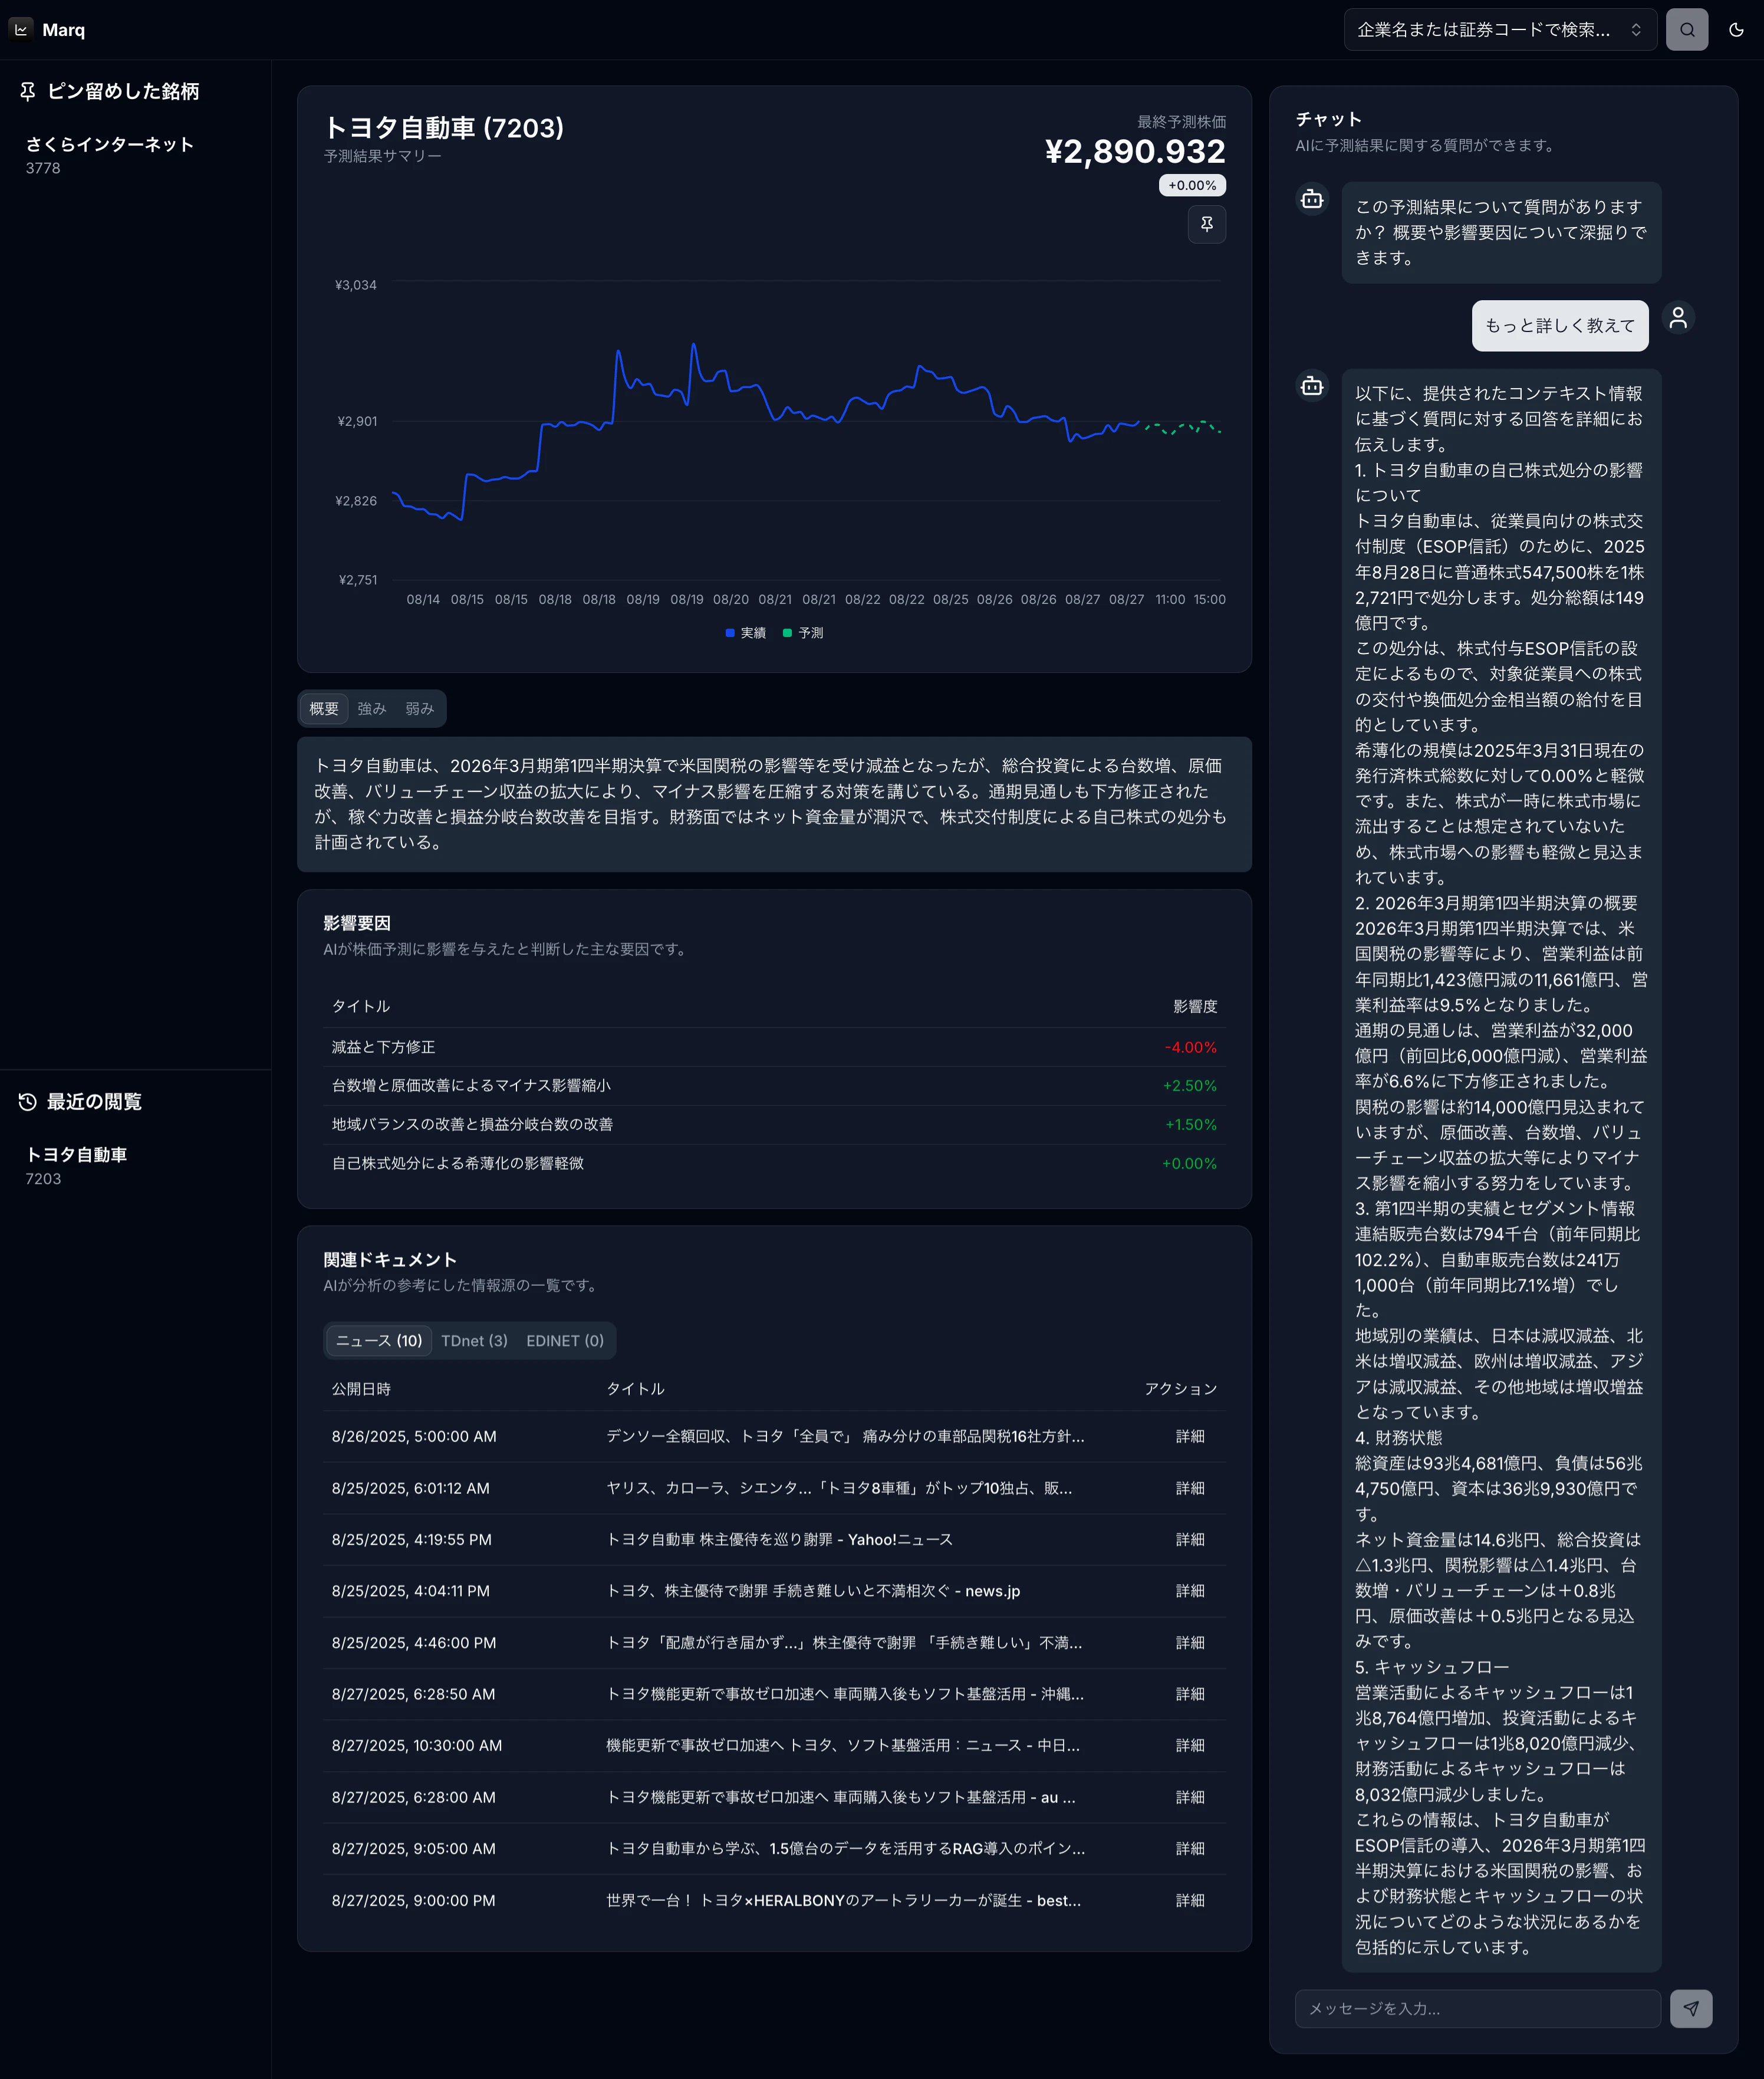Screen dimensions: 1764x2079
Task: Open the company search combo box
Action: tap(1500, 30)
